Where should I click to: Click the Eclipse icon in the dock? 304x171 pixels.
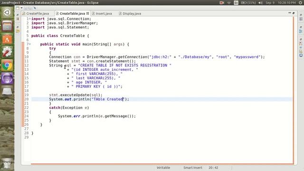pyautogui.click(x=7, y=78)
